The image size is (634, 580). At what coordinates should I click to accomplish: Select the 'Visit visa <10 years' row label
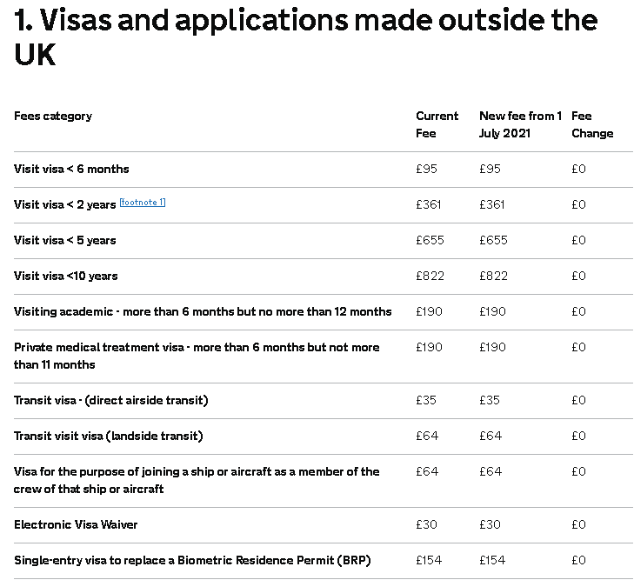pos(65,276)
